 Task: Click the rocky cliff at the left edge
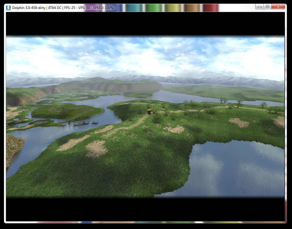[13, 149]
